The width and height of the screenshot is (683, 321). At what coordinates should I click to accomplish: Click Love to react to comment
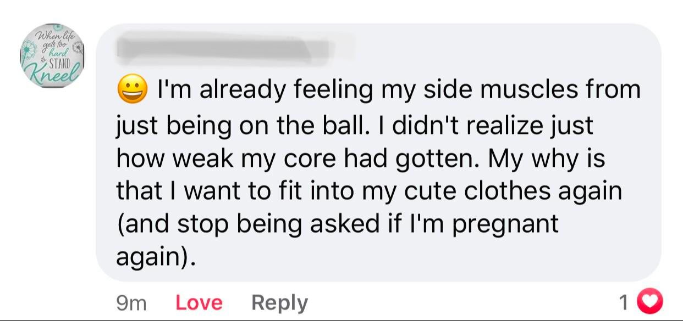[199, 302]
